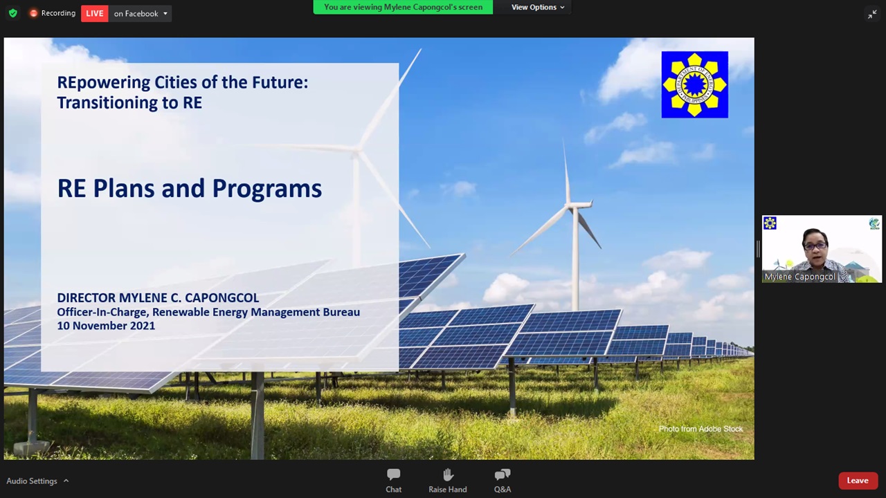Click the "Photo from Adobe Stock" credit text
Viewport: 886px width, 498px height.
coord(700,429)
